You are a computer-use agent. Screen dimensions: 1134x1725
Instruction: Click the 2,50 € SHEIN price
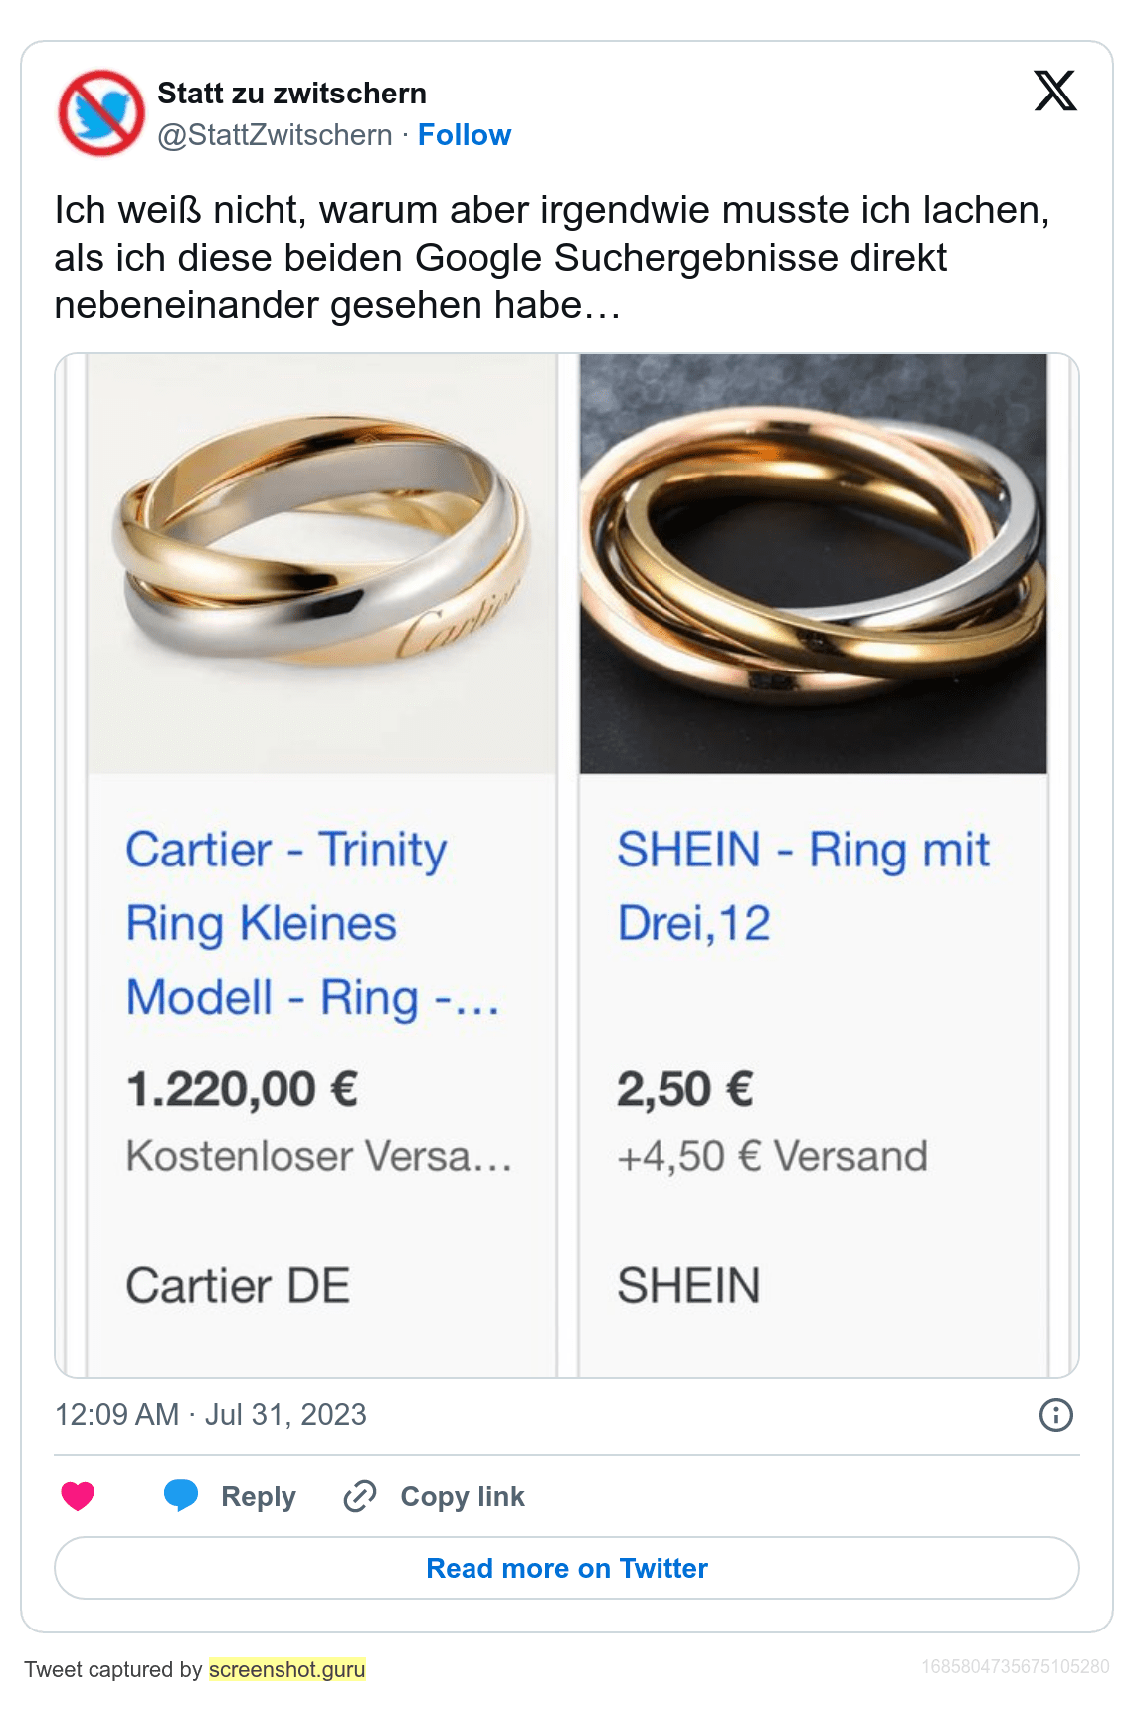pos(684,1089)
